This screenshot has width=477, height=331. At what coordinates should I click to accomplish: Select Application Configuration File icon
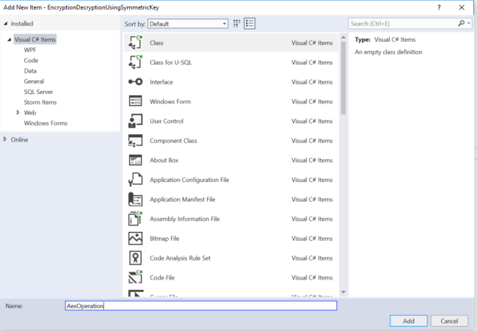coord(135,180)
